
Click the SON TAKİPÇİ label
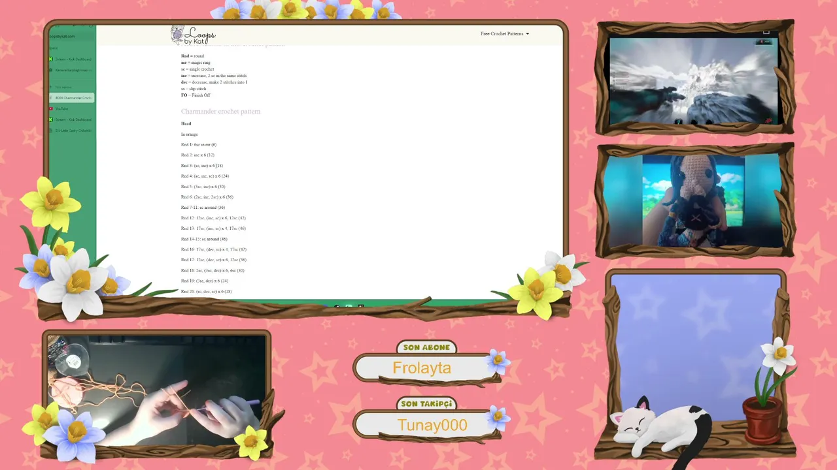click(x=426, y=404)
